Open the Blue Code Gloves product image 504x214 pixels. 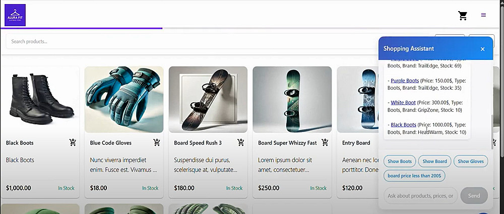click(x=124, y=100)
